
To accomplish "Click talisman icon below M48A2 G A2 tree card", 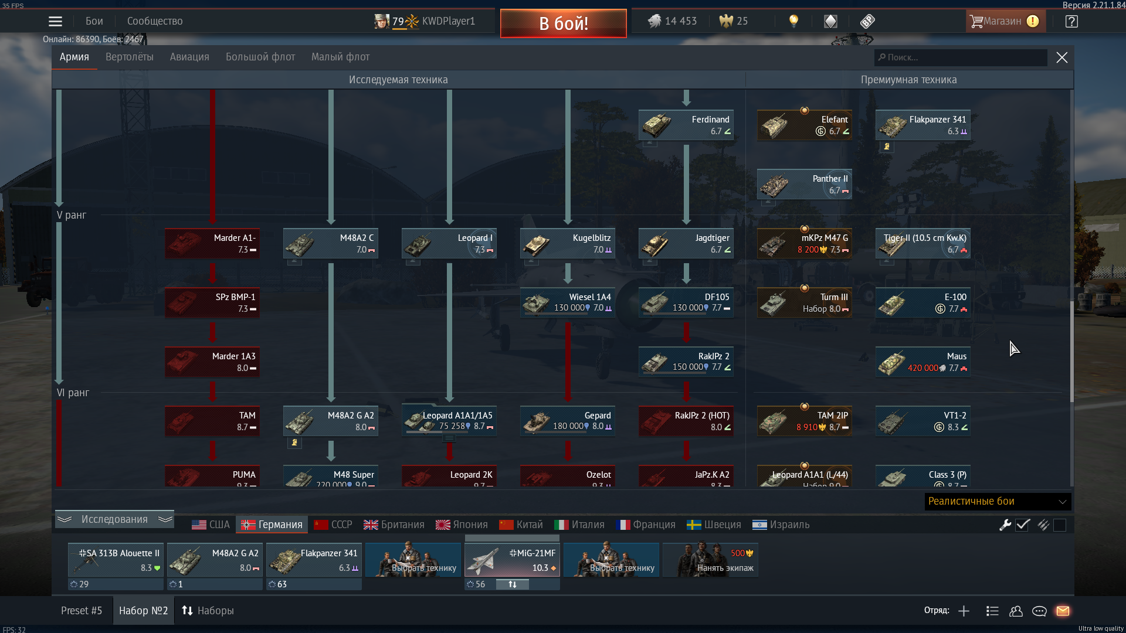I will 294,443.
